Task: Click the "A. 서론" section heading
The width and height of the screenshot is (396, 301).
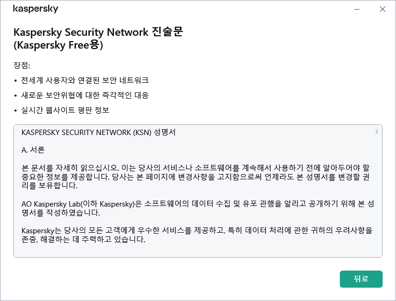Action: (x=33, y=149)
